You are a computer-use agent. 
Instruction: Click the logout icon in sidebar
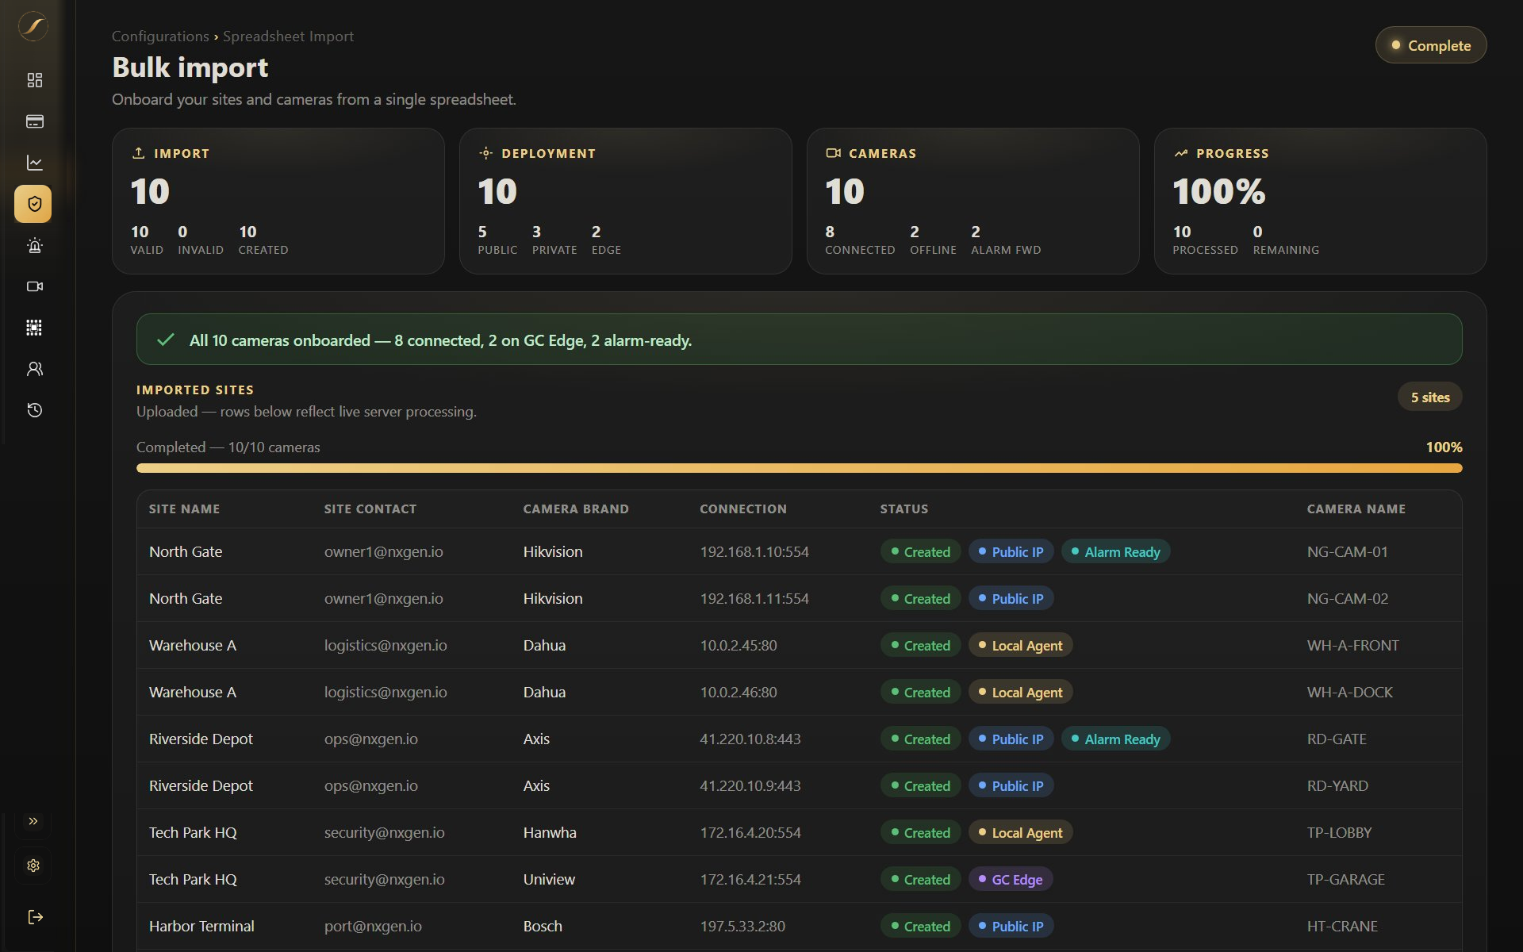click(35, 917)
